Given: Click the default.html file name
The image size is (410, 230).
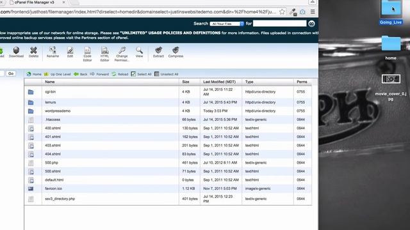Looking at the screenshot, I should pos(54,180).
